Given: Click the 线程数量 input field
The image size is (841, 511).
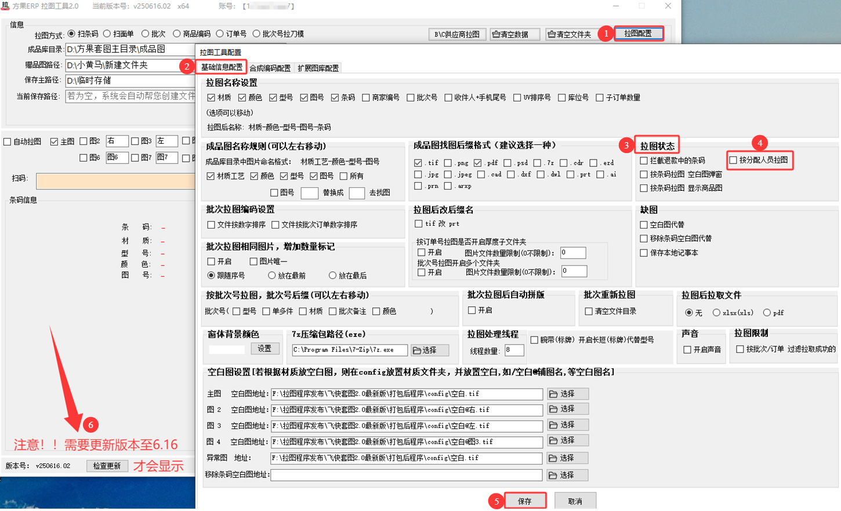Looking at the screenshot, I should [514, 350].
